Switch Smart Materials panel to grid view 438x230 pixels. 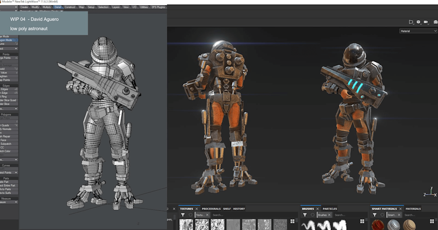click(x=432, y=221)
